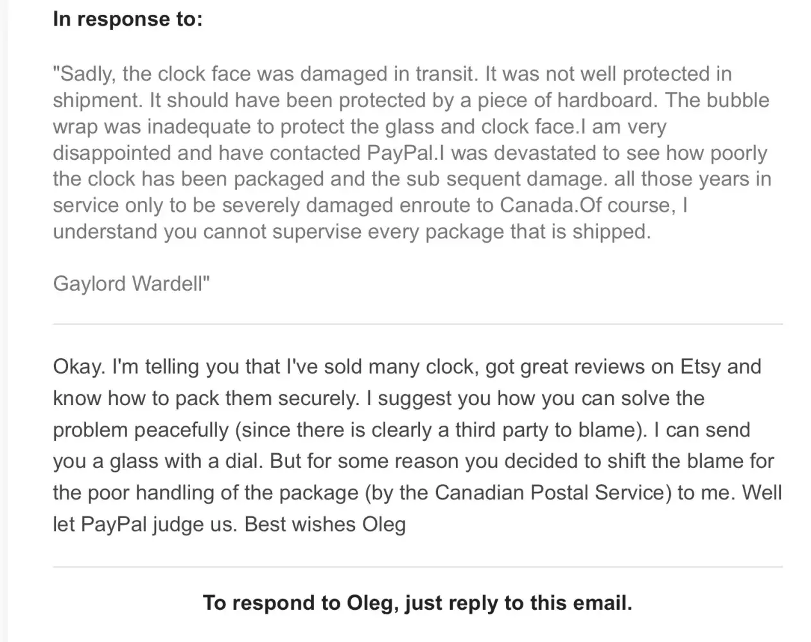Click "Okay." at the start of Oleg's reply
Image resolution: width=811 pixels, height=642 pixels.
(x=79, y=367)
